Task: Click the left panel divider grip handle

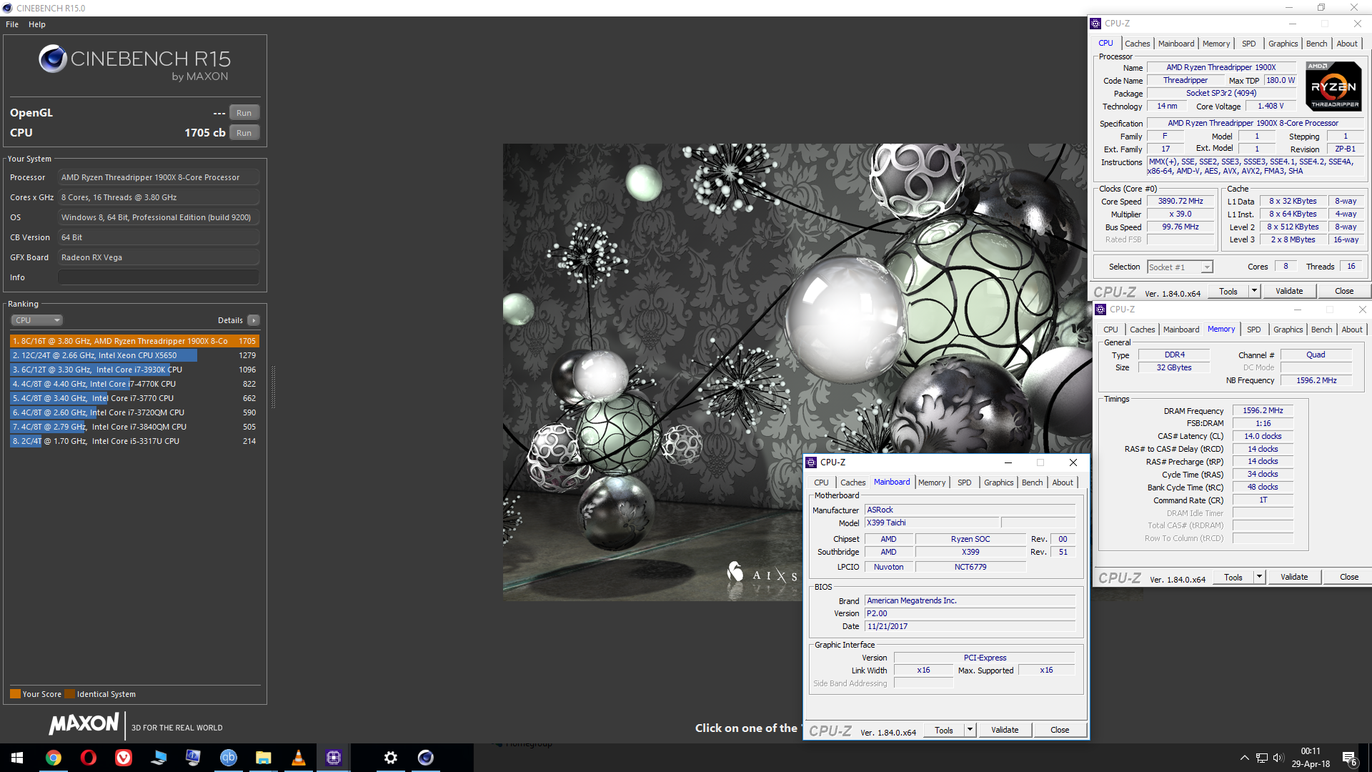Action: point(273,386)
